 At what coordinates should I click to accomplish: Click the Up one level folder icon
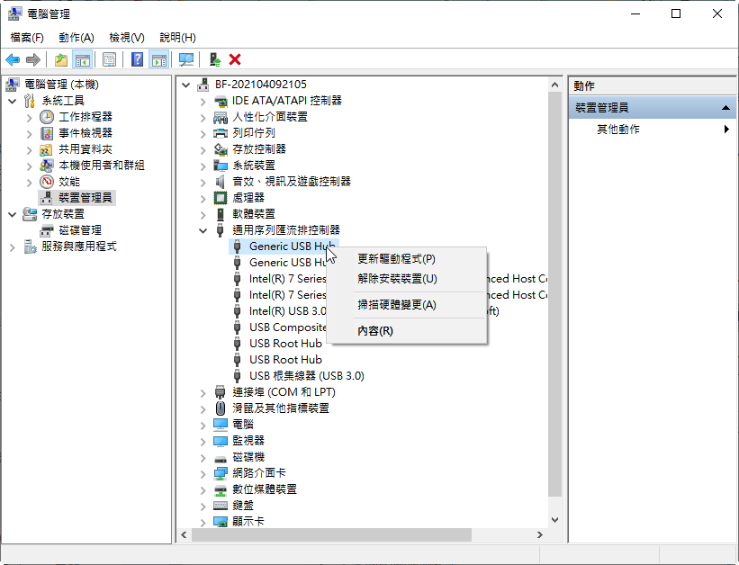click(61, 60)
